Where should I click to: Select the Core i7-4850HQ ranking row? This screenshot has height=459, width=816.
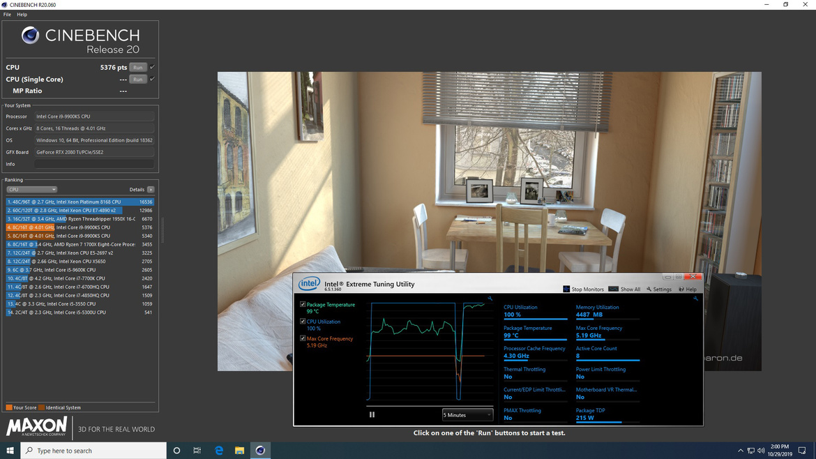coord(80,295)
